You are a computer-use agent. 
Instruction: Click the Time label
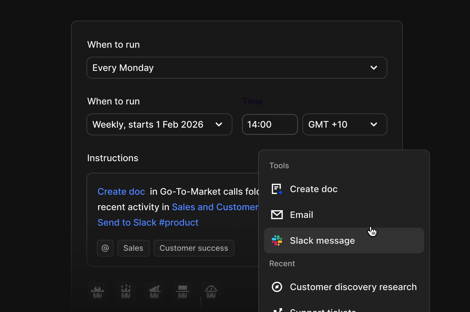coord(253,101)
